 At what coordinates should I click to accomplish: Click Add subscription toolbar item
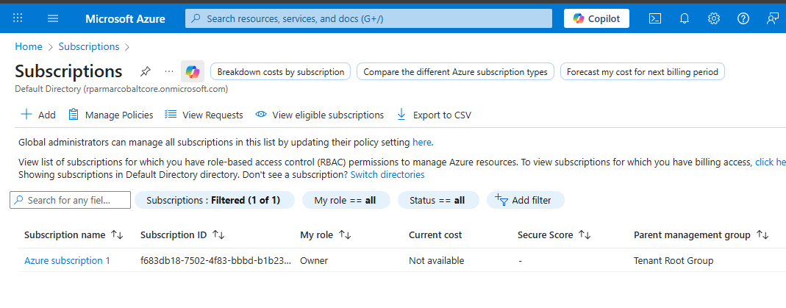point(37,115)
